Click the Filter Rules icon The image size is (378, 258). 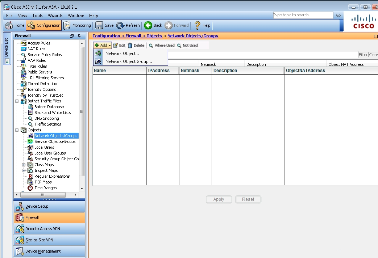(24, 66)
